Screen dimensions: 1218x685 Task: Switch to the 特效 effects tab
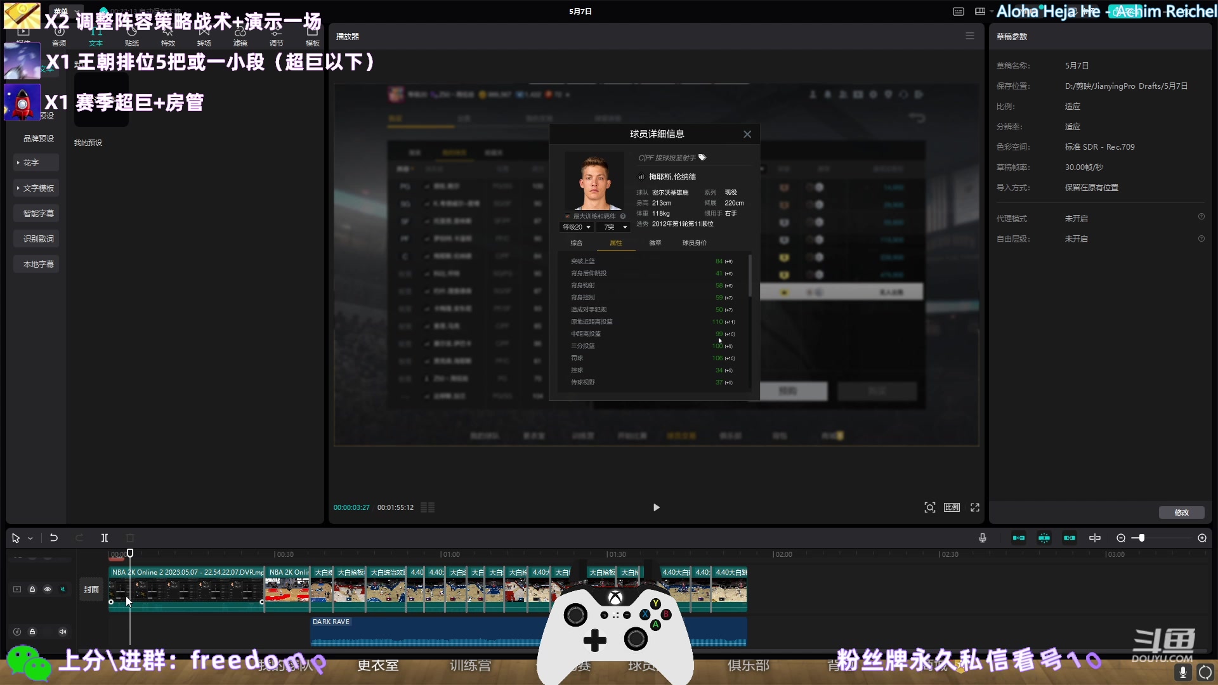coord(168,37)
